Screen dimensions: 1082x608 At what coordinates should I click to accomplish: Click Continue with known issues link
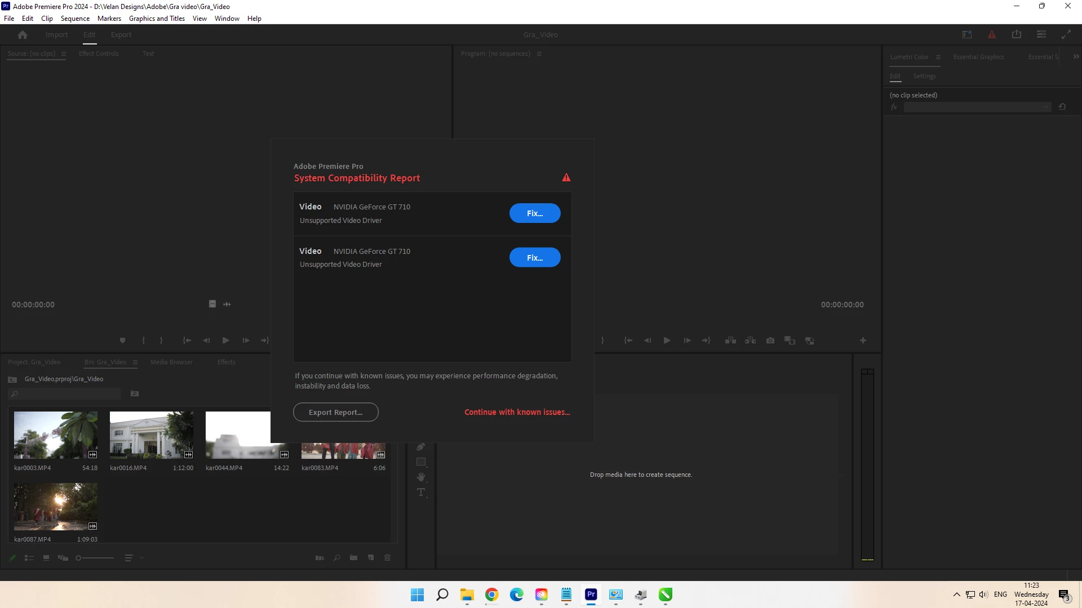tap(517, 412)
